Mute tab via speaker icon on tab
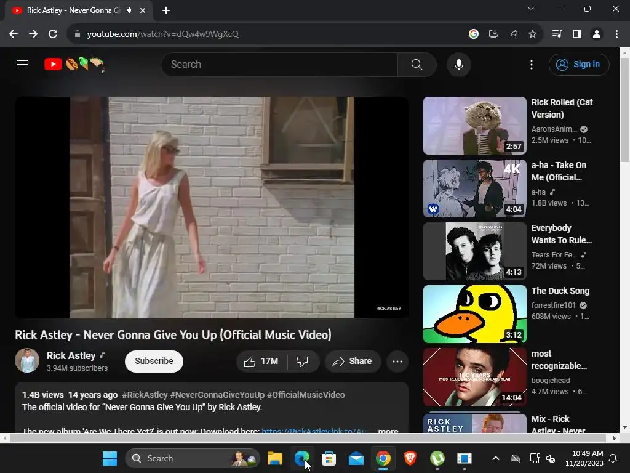The height and width of the screenshot is (473, 630). [129, 10]
